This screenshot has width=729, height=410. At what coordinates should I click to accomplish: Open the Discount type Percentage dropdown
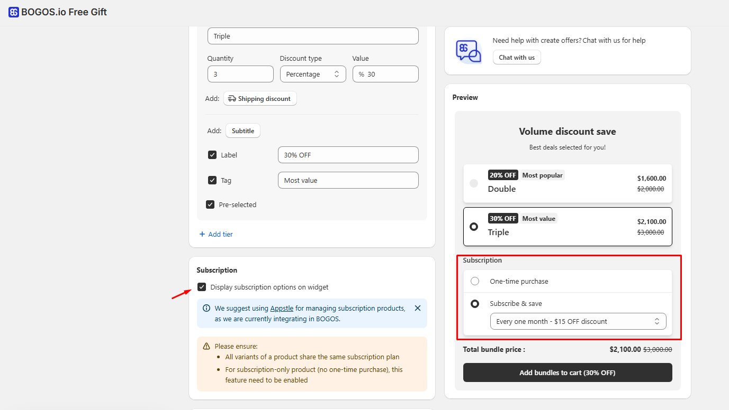[x=312, y=74]
